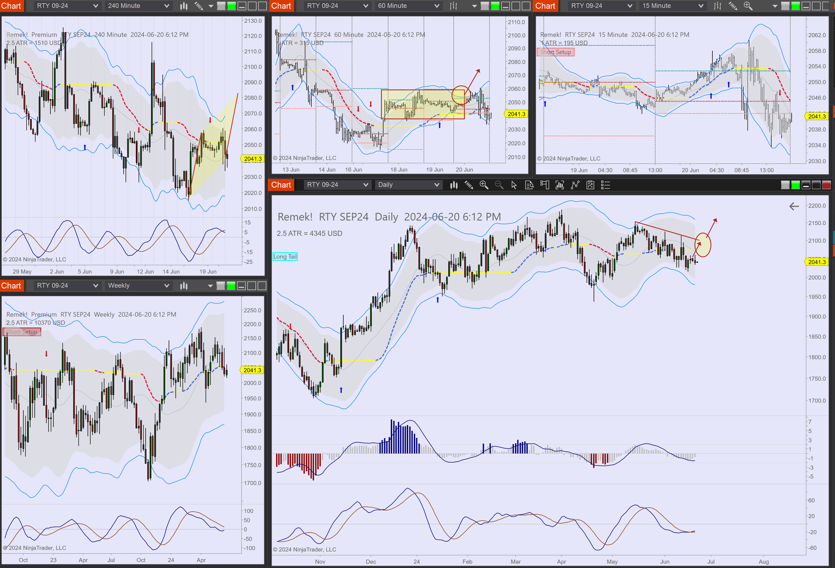Click the Chart tab label on the Daily panel
The image size is (835, 568).
[x=281, y=184]
